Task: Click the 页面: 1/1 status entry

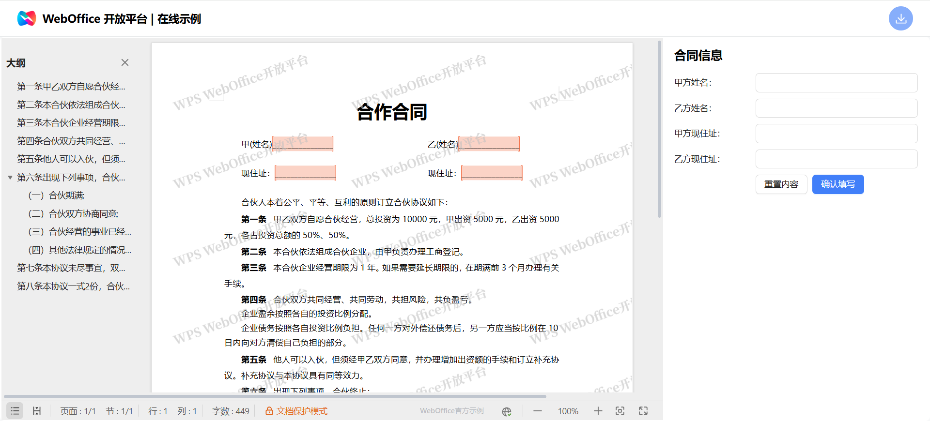Action: [x=77, y=411]
